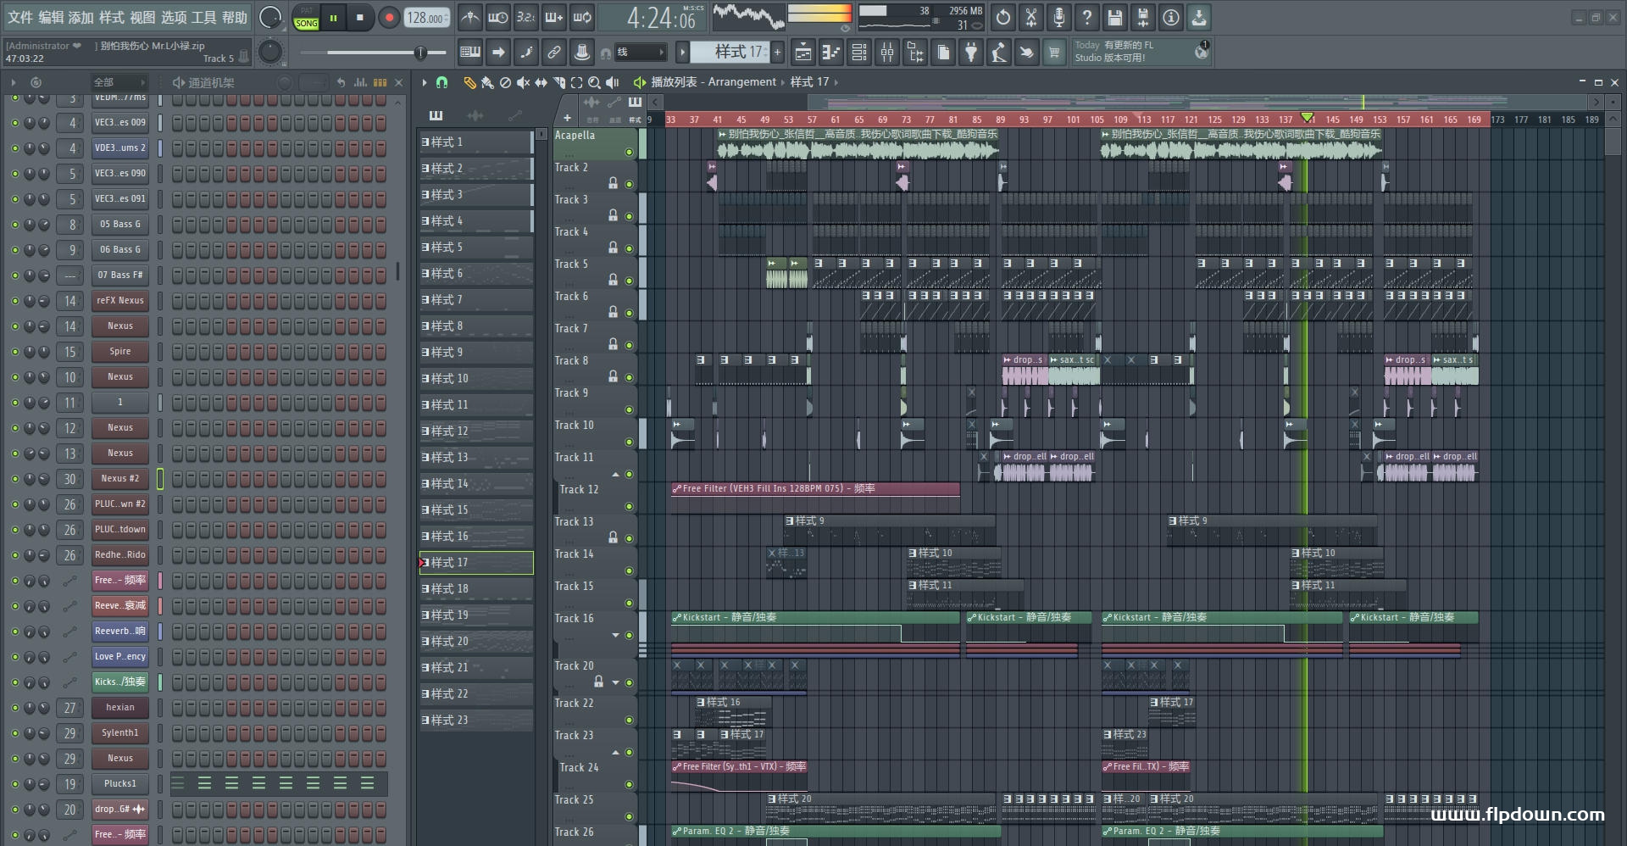Open the 工具 menu

click(x=203, y=17)
